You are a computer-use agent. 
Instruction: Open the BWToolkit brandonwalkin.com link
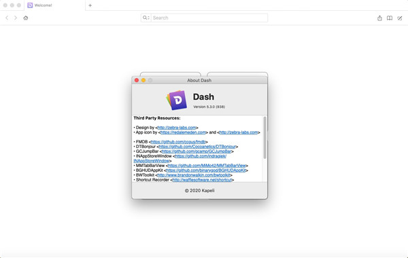click(x=194, y=175)
